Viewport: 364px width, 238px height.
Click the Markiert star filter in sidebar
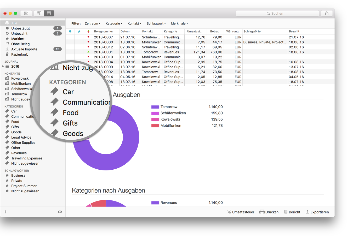click(x=7, y=39)
